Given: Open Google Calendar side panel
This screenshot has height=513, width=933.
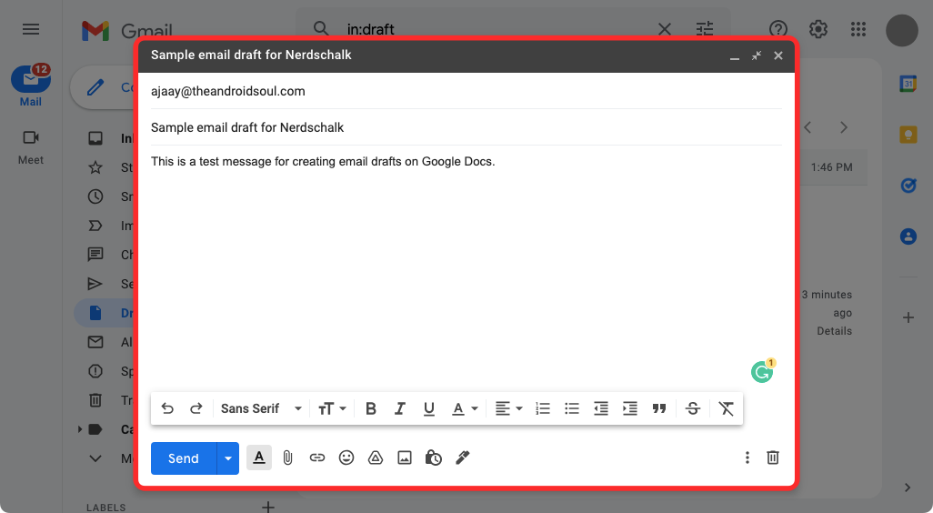Looking at the screenshot, I should [x=908, y=84].
